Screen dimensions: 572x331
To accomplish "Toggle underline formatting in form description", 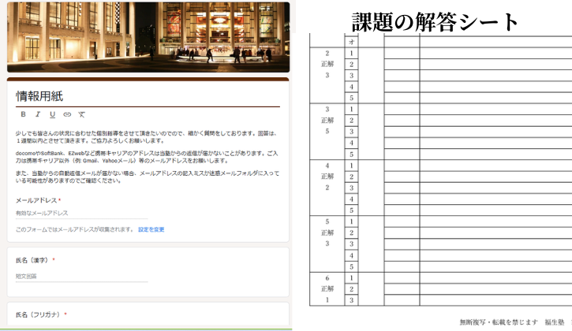I will coord(52,114).
